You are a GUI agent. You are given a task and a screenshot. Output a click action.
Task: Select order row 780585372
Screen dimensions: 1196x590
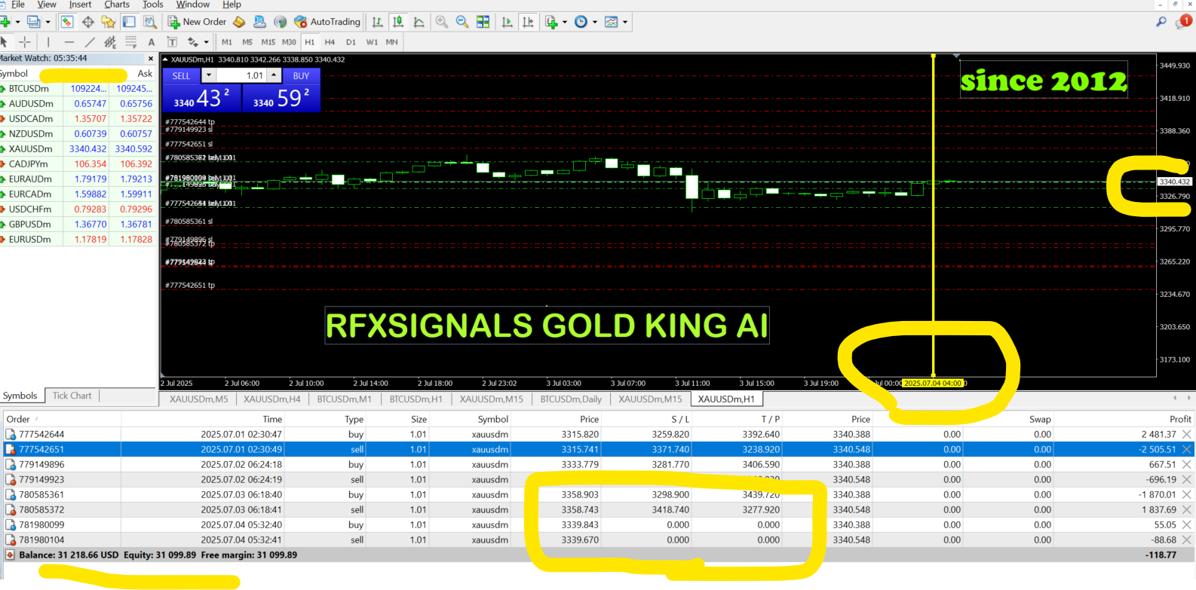pos(598,509)
